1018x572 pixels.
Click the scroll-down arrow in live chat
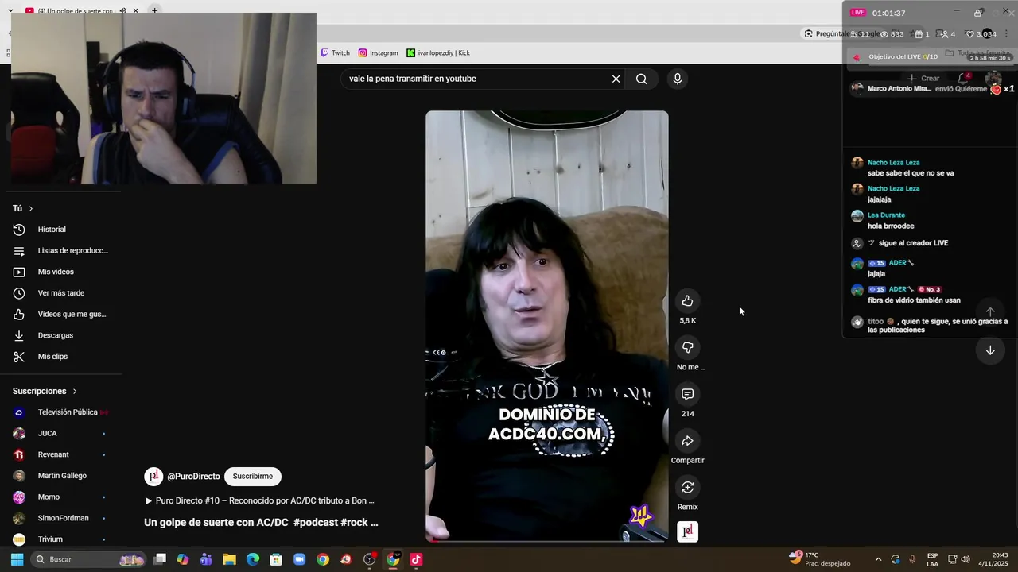990,350
